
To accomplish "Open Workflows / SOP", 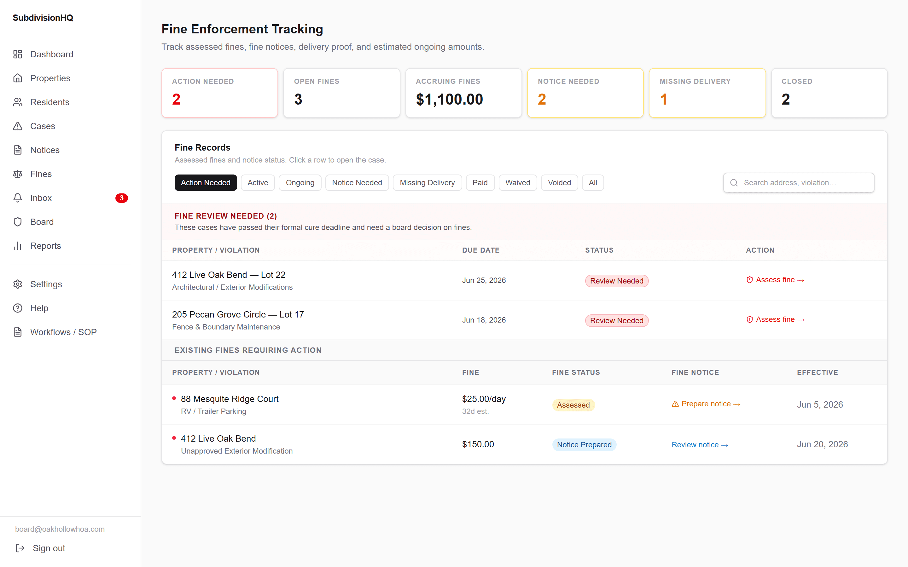I will click(x=71, y=332).
